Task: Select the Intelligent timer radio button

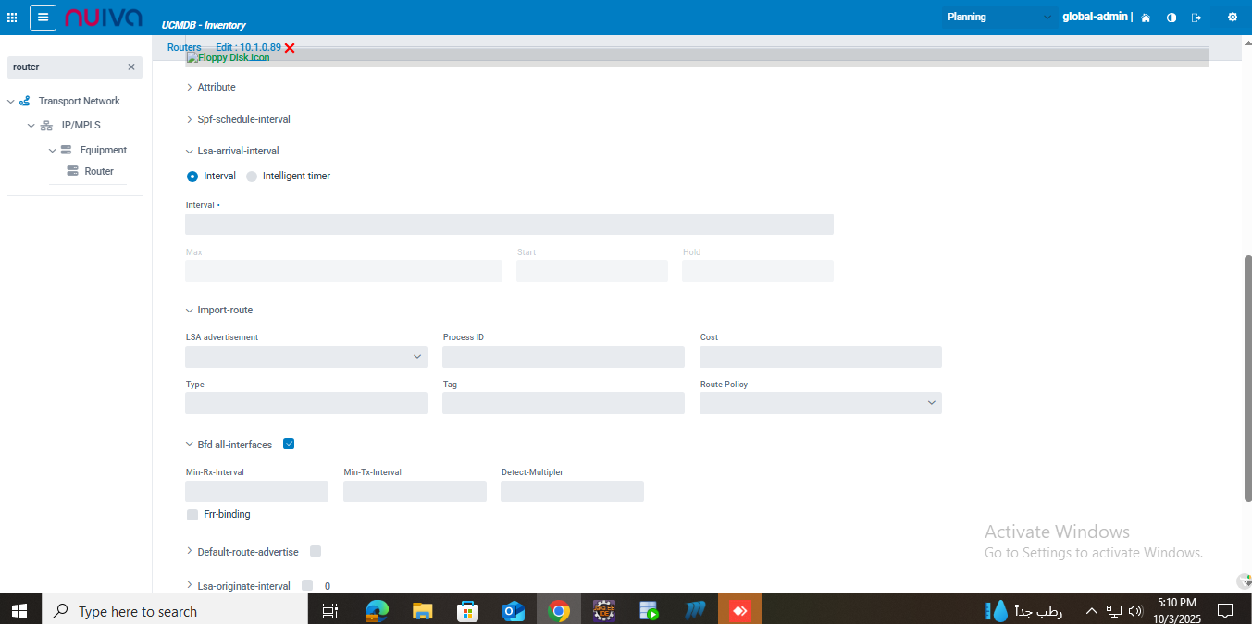Action: [x=252, y=177]
